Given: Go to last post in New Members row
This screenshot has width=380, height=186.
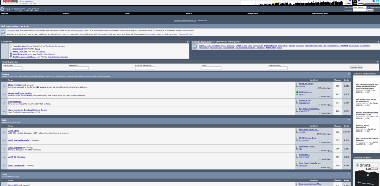Looking at the screenshot, I should click(331, 88).
